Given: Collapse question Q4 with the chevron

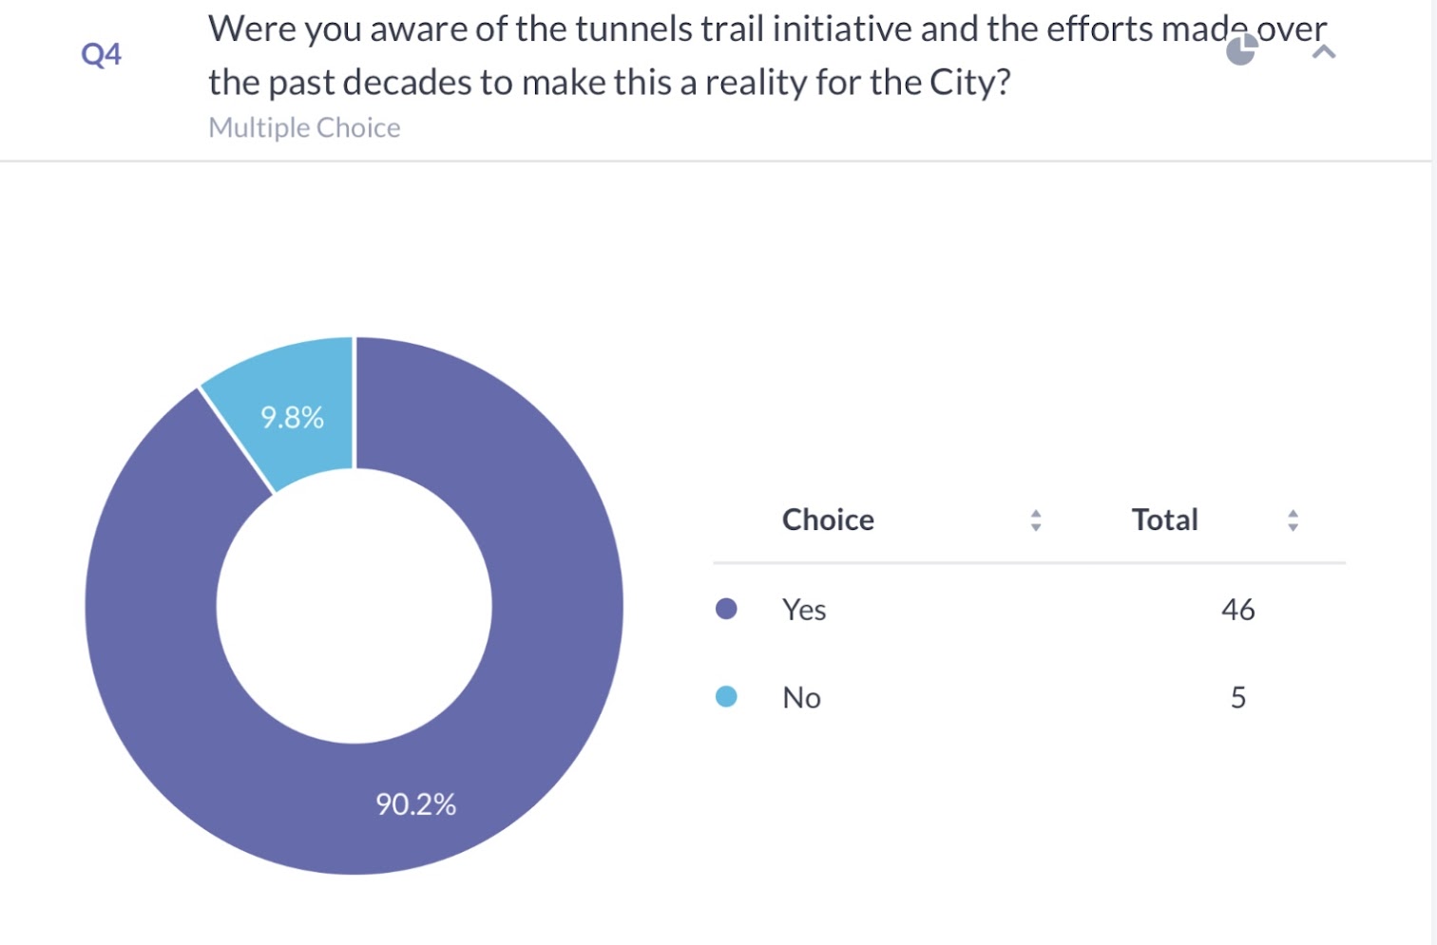Looking at the screenshot, I should [1323, 52].
